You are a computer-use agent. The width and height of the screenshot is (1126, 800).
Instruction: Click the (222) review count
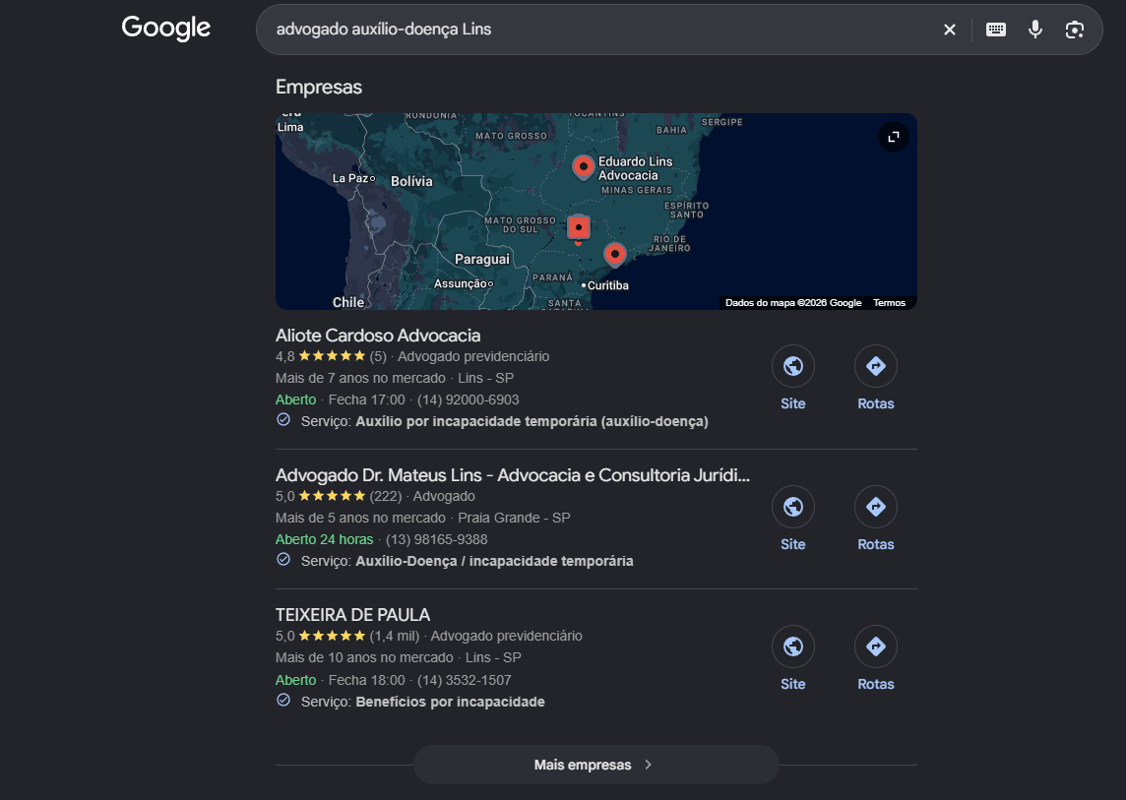click(386, 496)
